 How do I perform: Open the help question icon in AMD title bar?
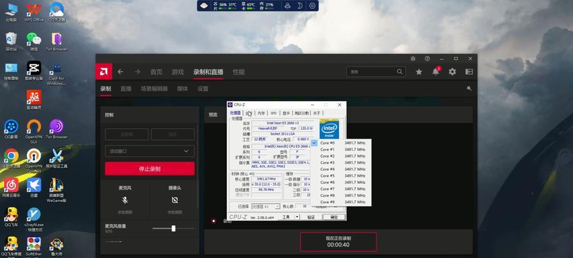click(x=427, y=59)
